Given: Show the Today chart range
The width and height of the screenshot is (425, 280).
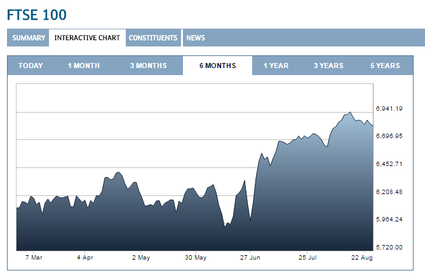Looking at the screenshot, I should (30, 66).
